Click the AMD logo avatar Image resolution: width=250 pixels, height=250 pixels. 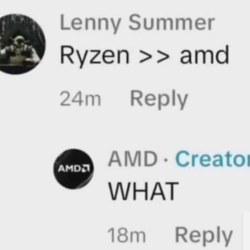tap(74, 169)
